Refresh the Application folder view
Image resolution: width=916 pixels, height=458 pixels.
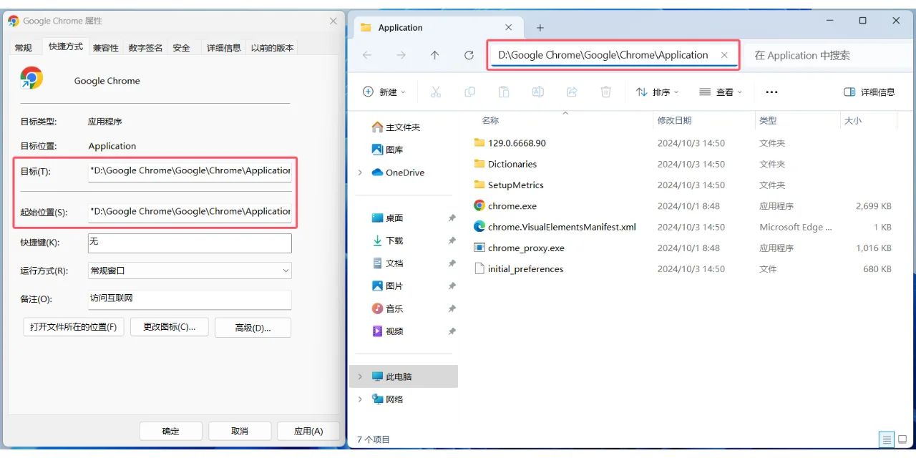(469, 55)
